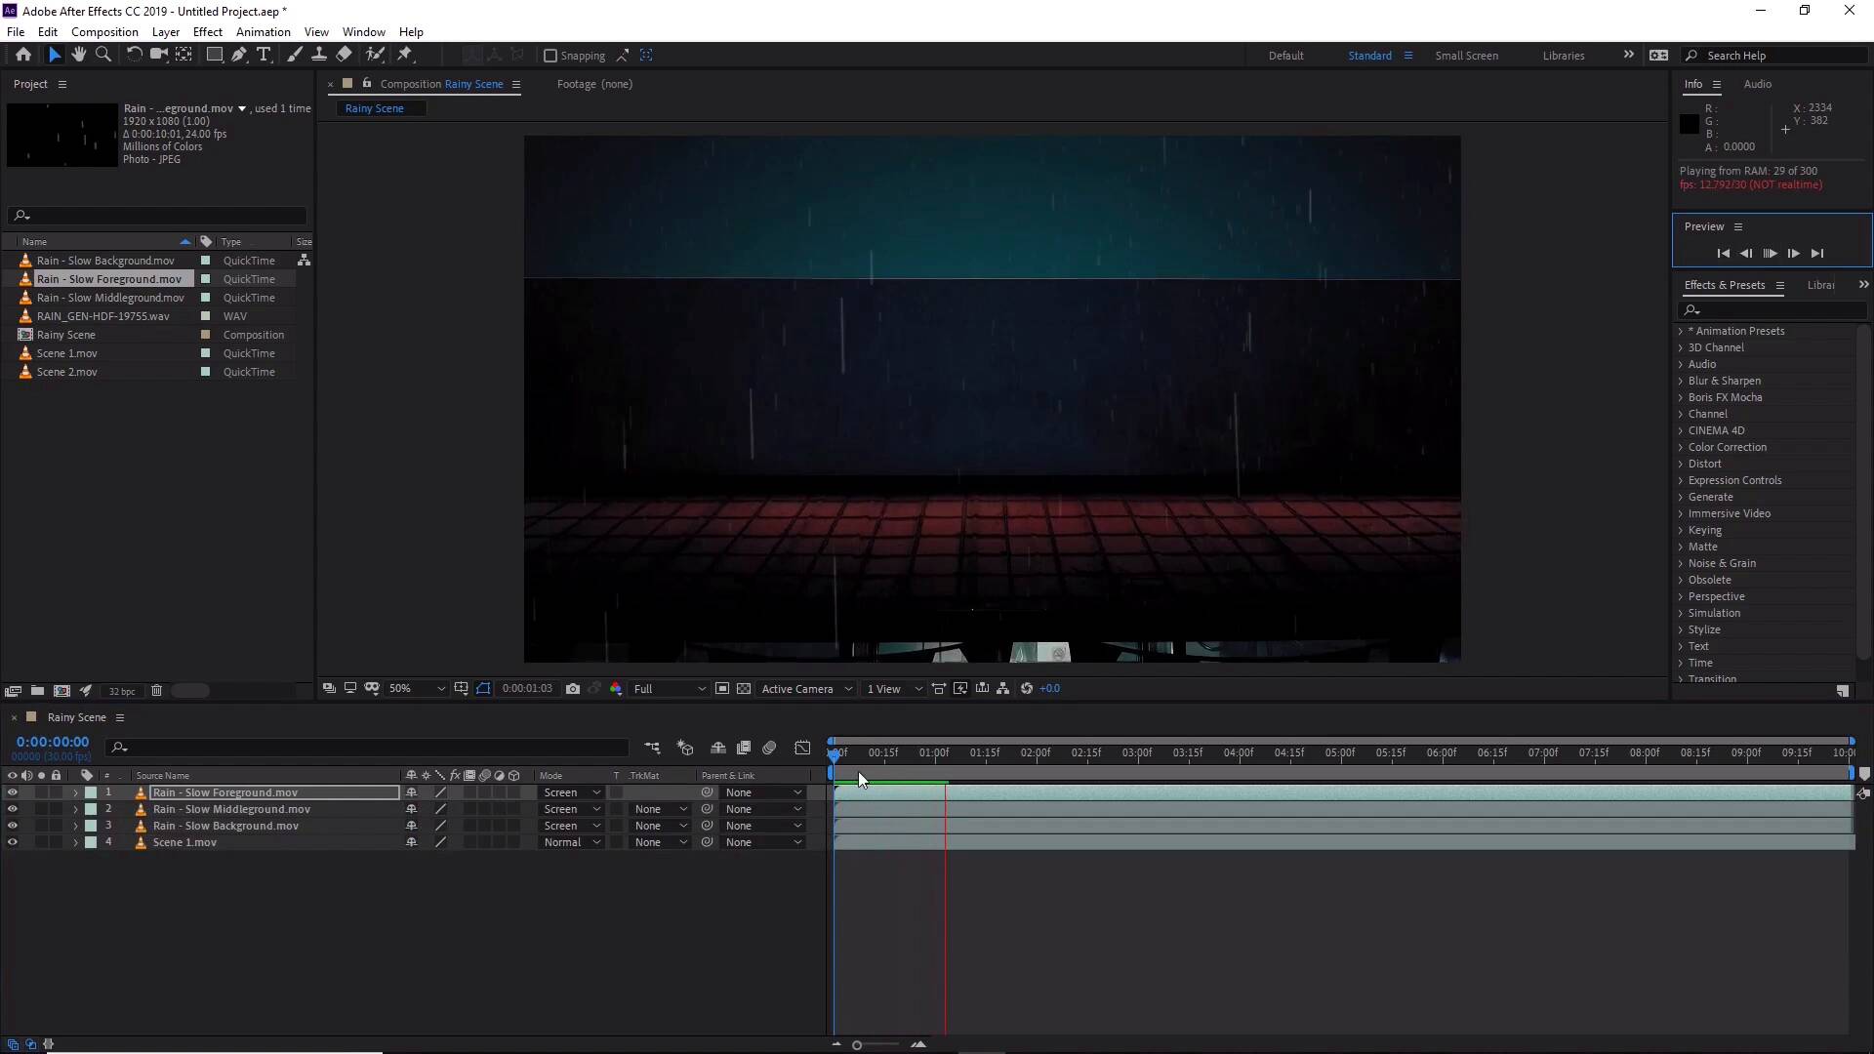The image size is (1874, 1054).
Task: Switch to the Small Screen workspace
Action: [1466, 56]
